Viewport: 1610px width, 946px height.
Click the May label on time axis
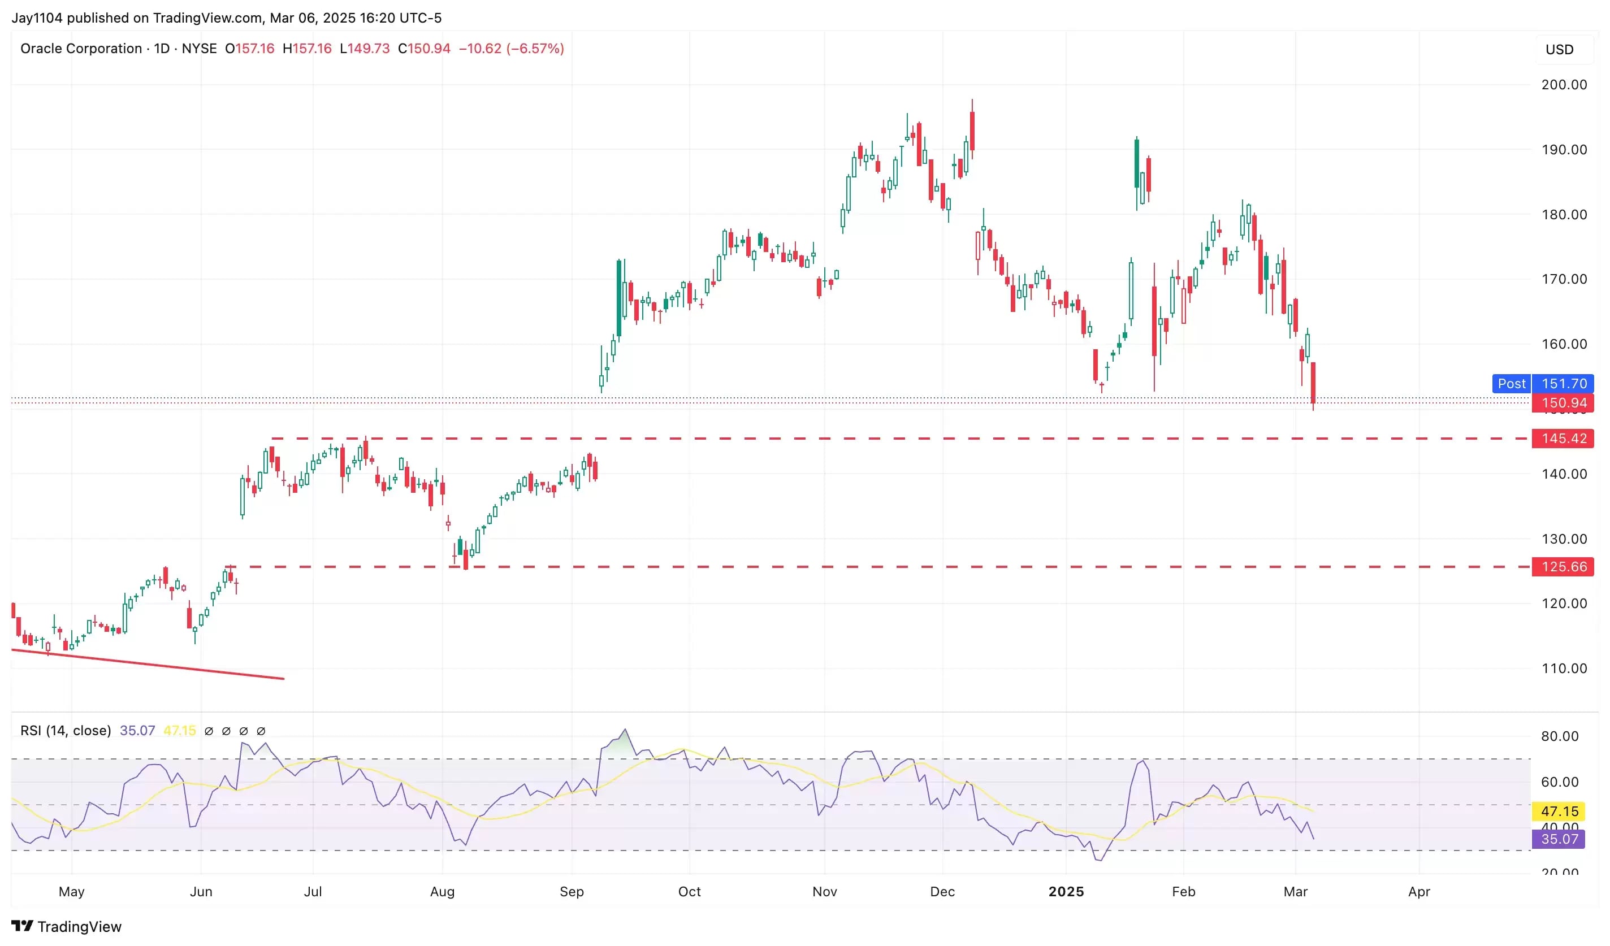pos(72,892)
